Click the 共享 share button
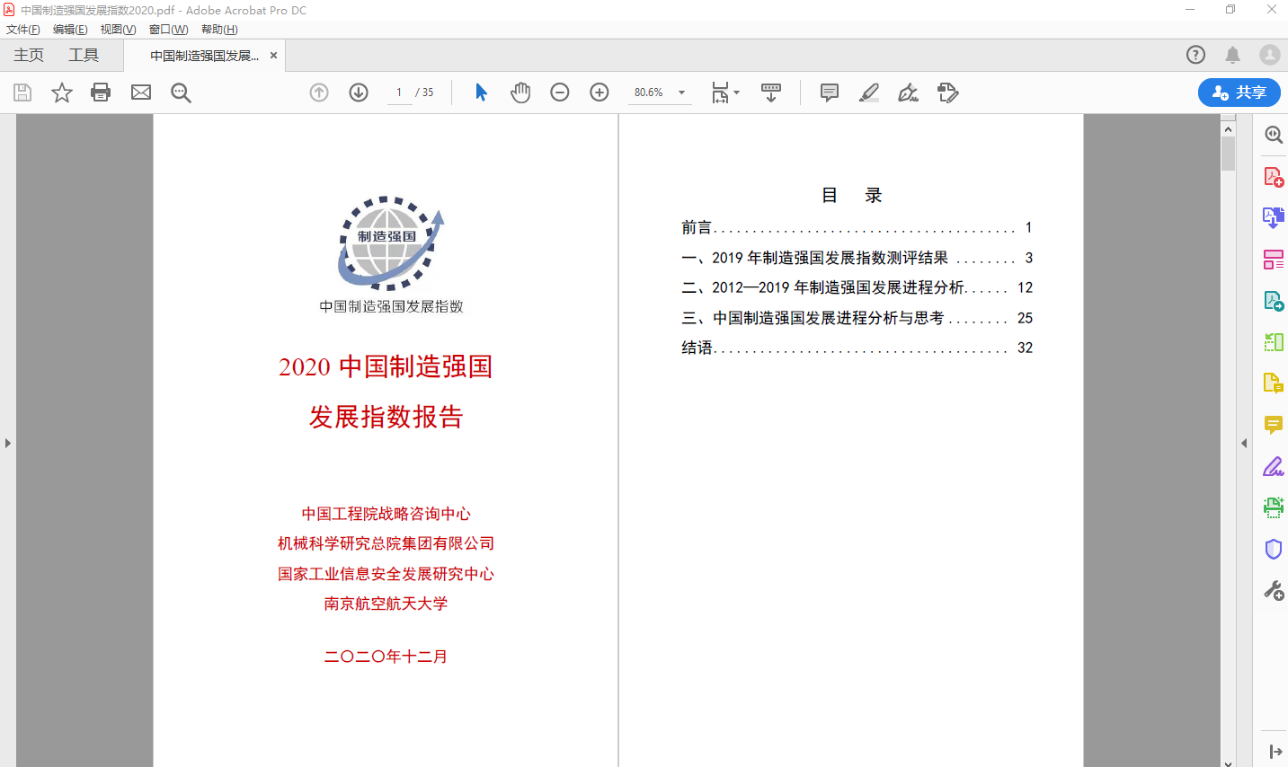Viewport: 1288px width, 767px height. 1239,93
